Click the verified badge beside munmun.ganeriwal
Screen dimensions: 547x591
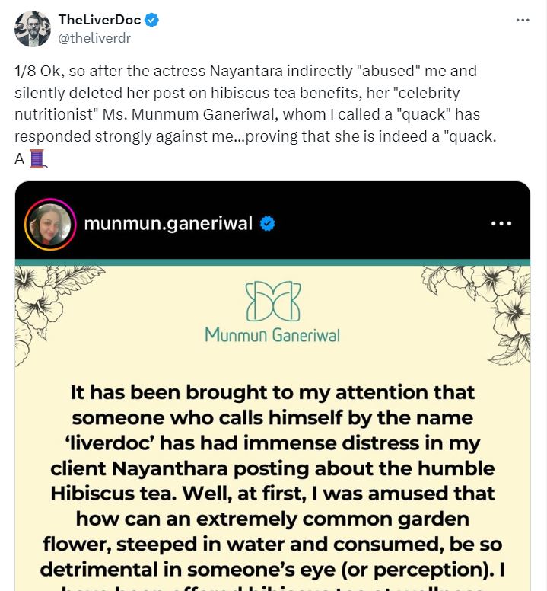268,224
